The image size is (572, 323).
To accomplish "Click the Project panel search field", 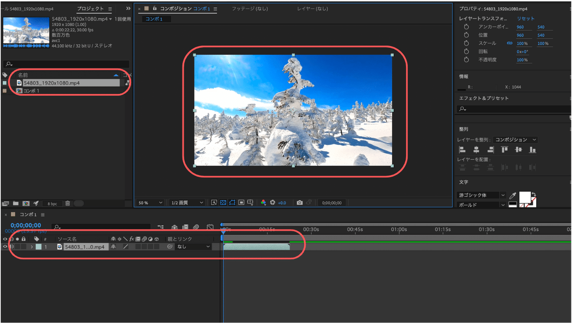I will point(66,64).
